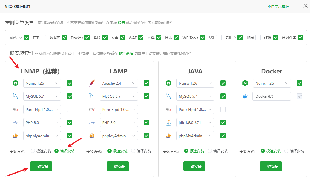Click the Java jdk icon
This screenshot has width=310, height=187.
168,122
